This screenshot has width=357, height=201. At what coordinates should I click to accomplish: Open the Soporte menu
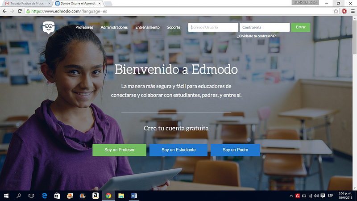tap(174, 27)
